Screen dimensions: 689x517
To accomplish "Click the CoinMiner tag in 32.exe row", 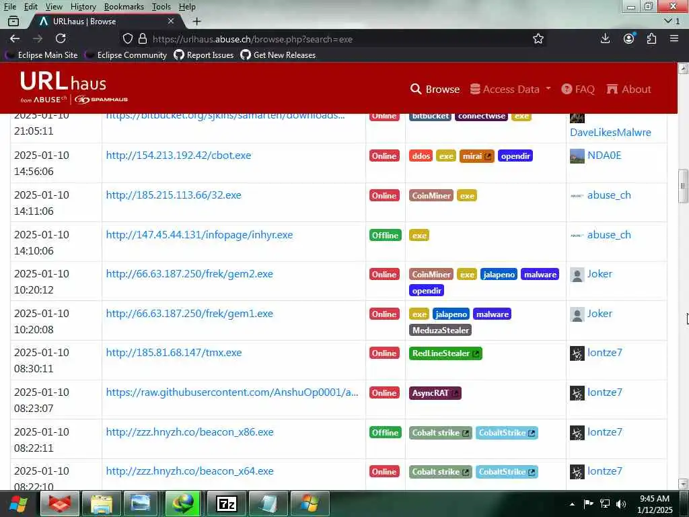I will pos(431,196).
